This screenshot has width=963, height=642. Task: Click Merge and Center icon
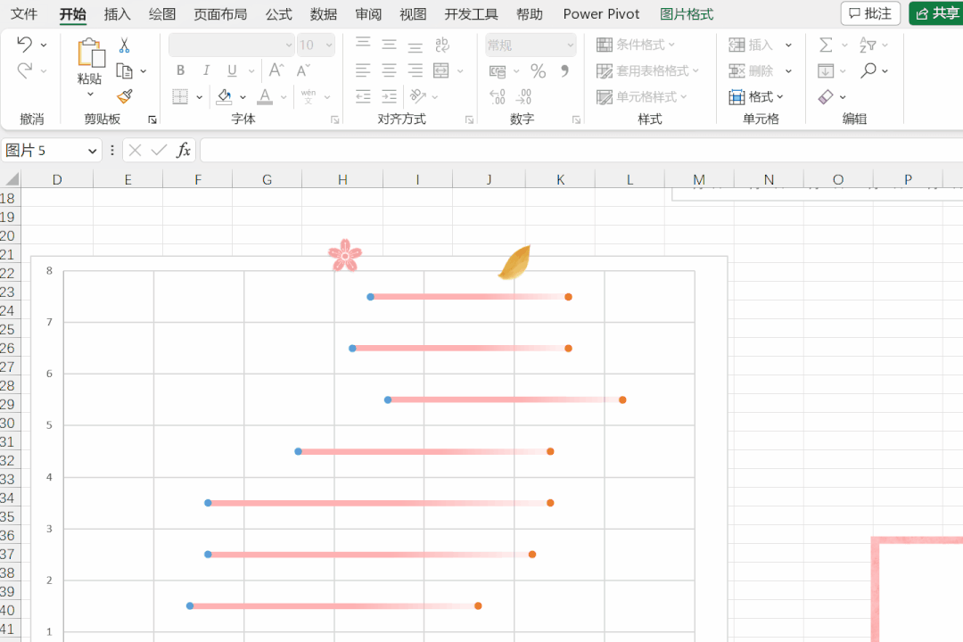[441, 70]
